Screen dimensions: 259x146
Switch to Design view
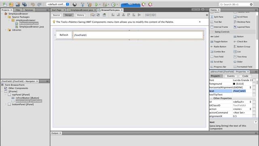click(68, 15)
